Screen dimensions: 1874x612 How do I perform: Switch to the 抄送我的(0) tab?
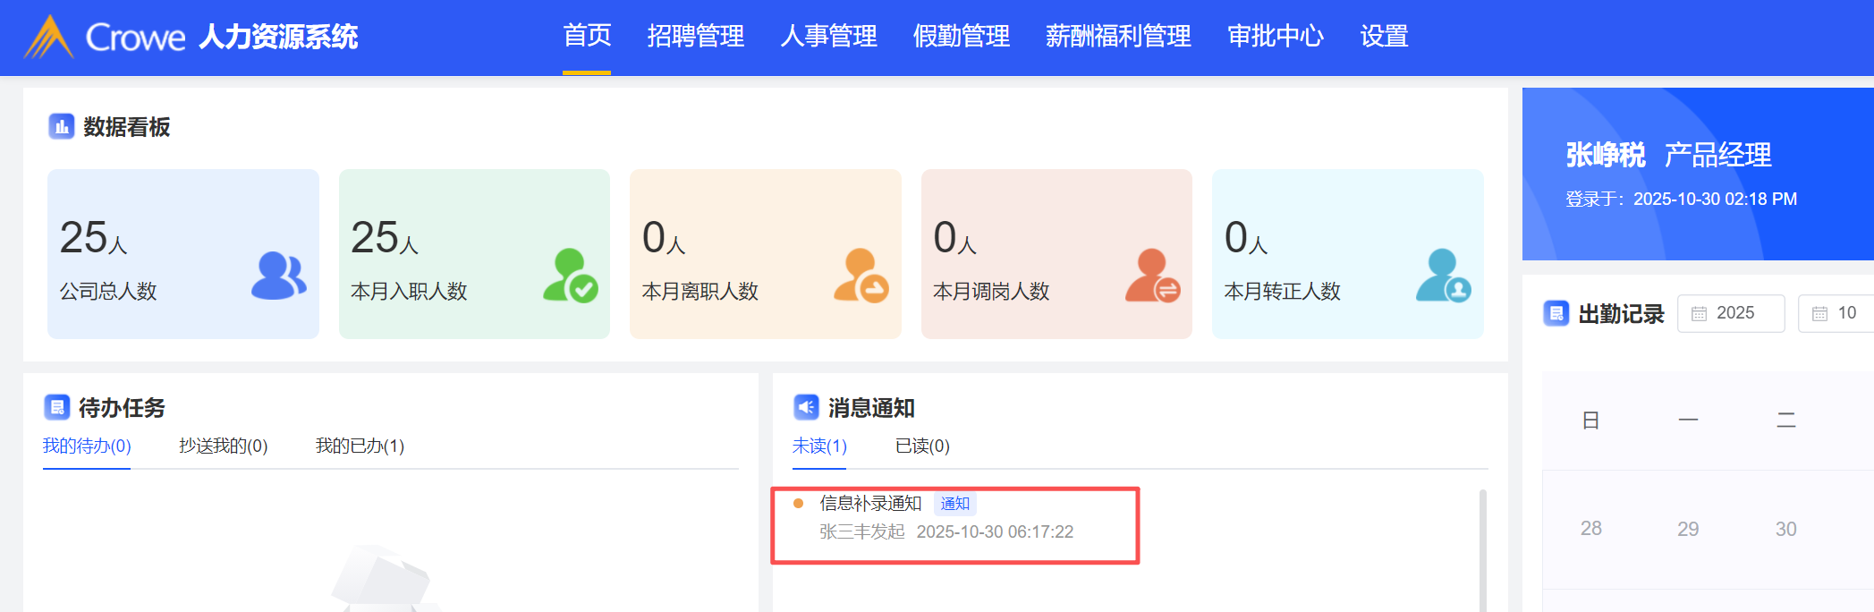coord(223,446)
